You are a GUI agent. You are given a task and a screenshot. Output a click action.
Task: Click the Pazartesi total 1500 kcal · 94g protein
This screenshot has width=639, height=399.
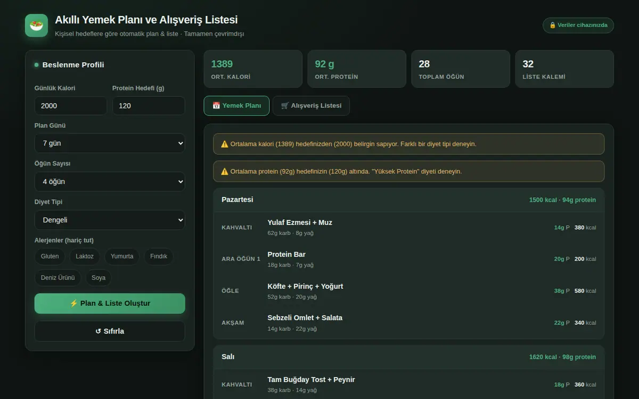tap(562, 200)
